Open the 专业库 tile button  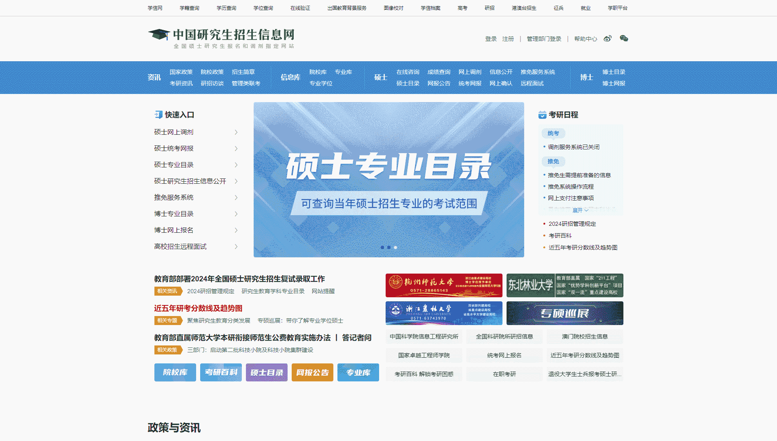point(358,372)
